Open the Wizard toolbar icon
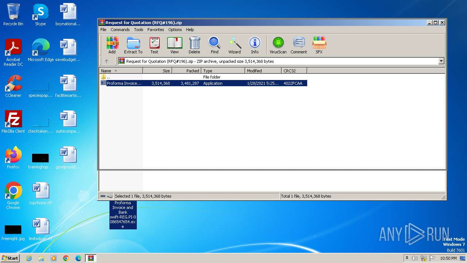The width and height of the screenshot is (467, 263). pyautogui.click(x=235, y=45)
